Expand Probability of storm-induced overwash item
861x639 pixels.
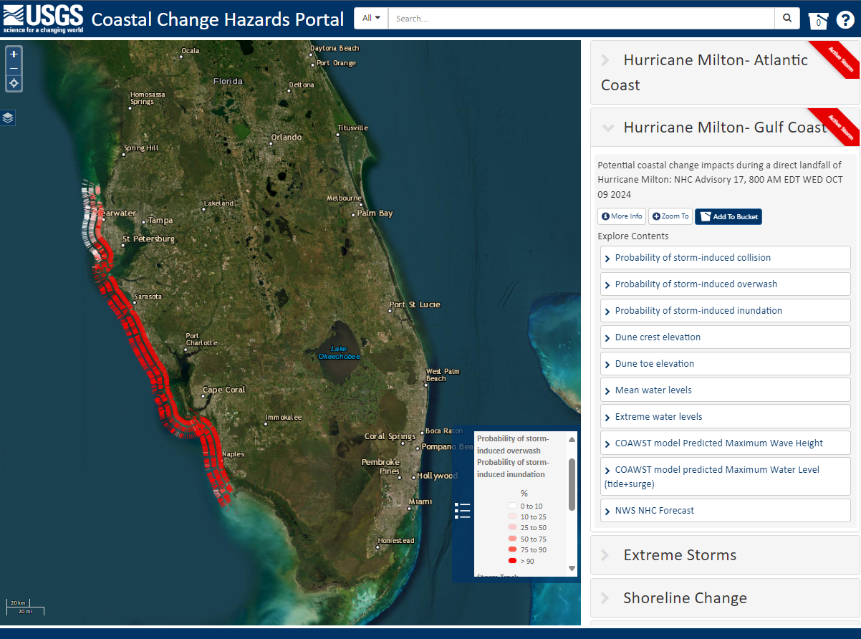coord(725,284)
